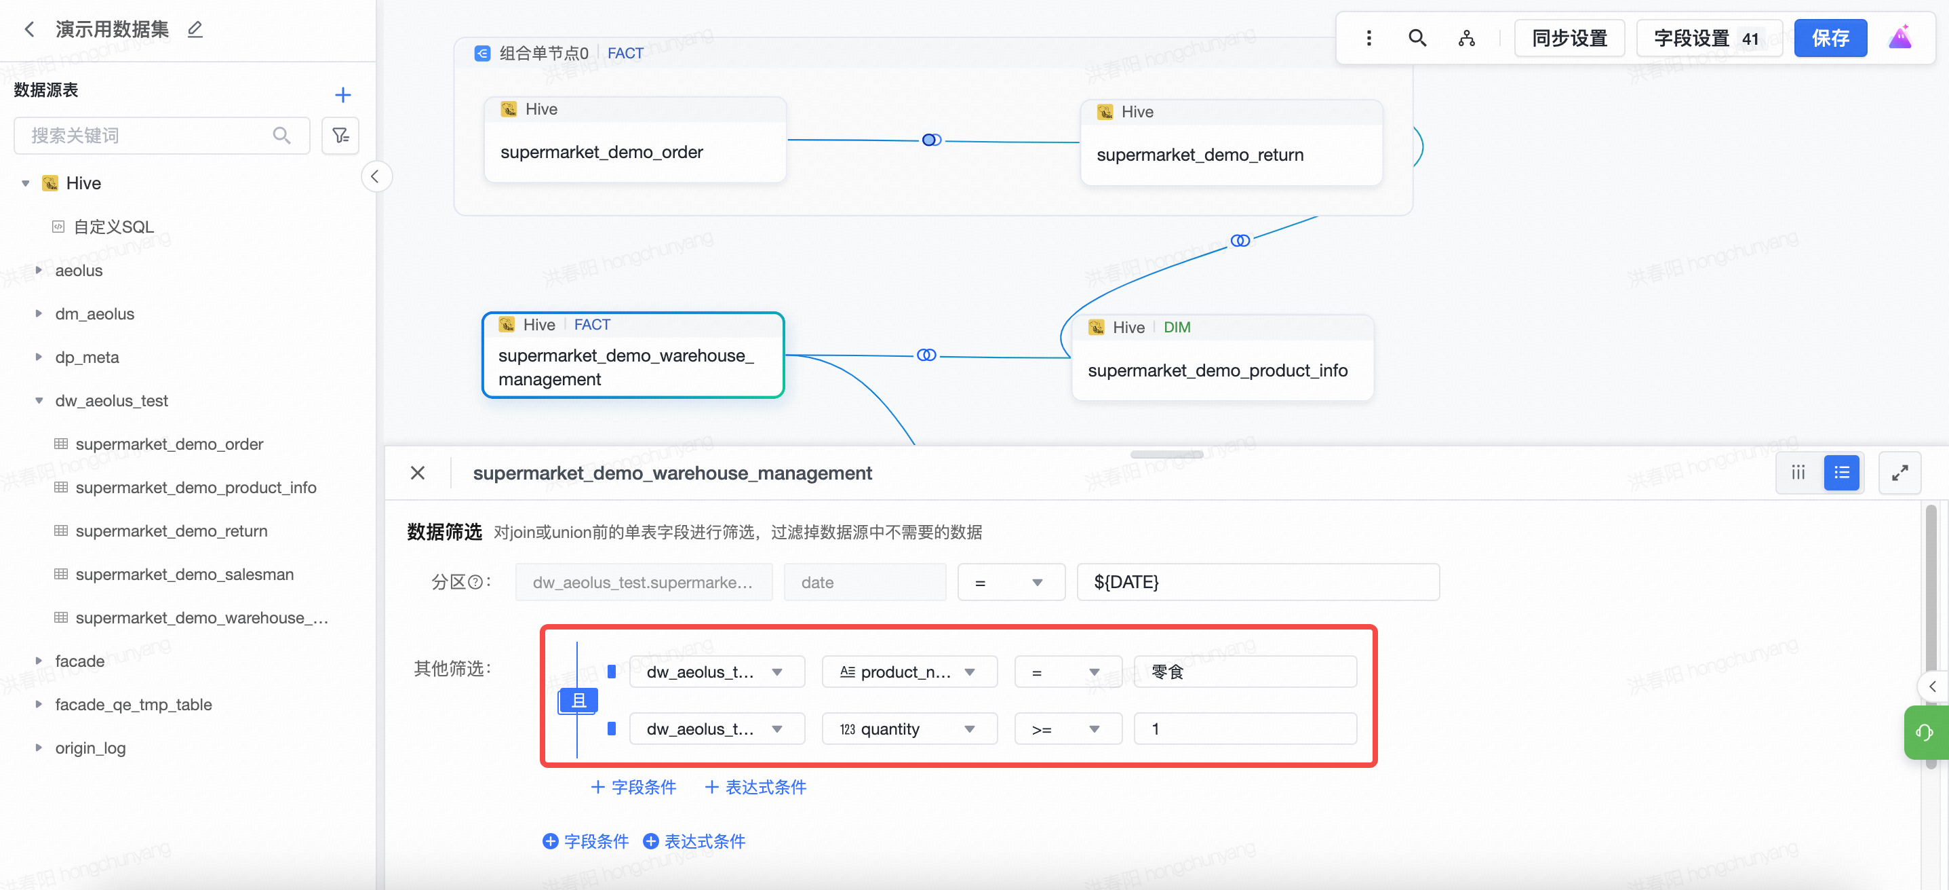Click the search magnifier in top toolbar

click(1417, 38)
